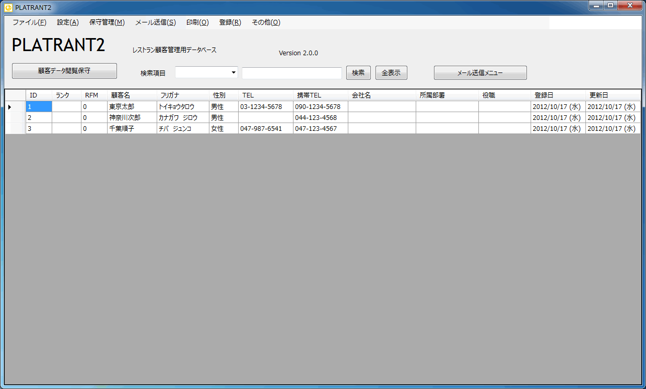Select ID cell with value 1
The width and height of the screenshot is (646, 389).
pos(39,106)
